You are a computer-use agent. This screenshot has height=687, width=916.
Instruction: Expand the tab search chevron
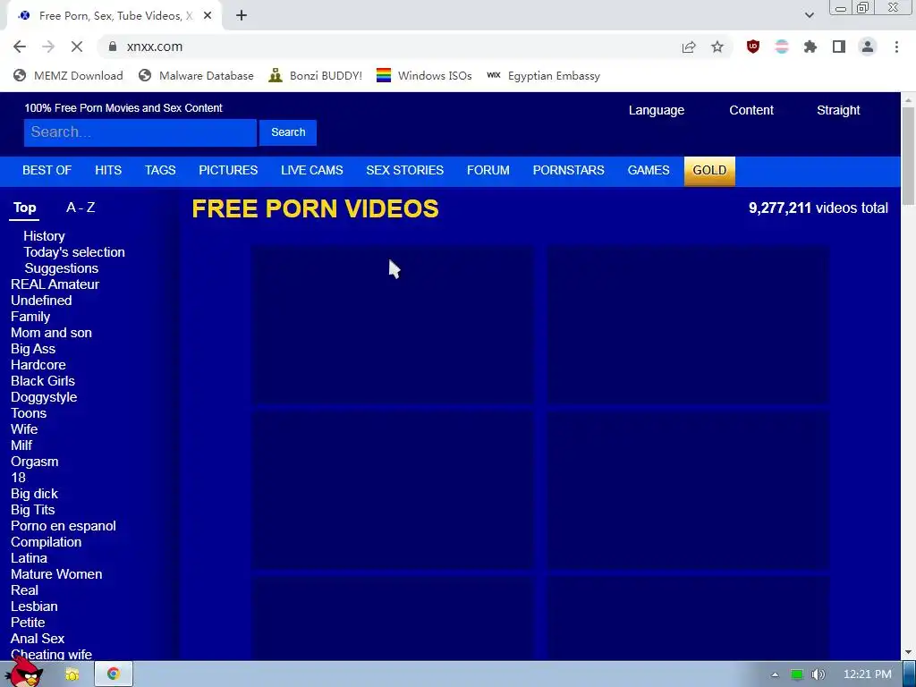tap(809, 15)
